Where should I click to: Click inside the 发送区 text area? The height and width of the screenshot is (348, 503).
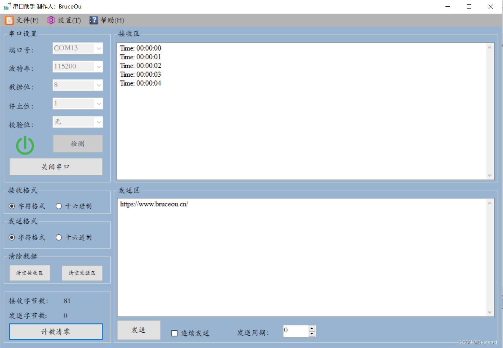point(302,258)
